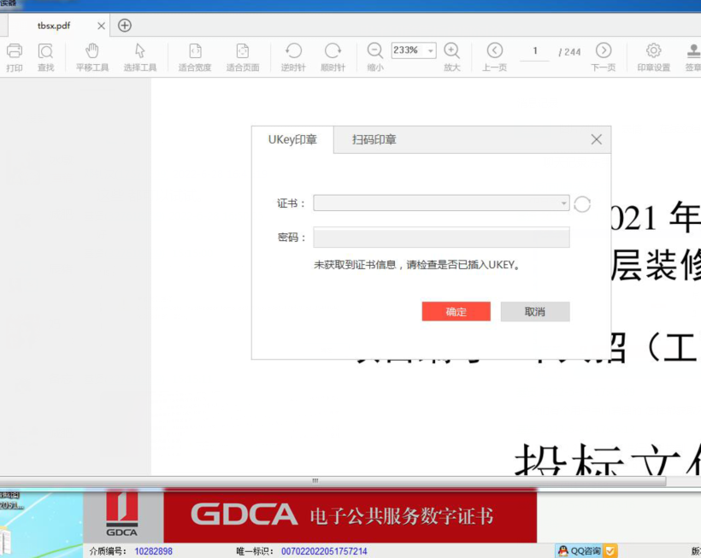Go to the next page (下一页)
This screenshot has height=558, width=701.
tap(604, 51)
